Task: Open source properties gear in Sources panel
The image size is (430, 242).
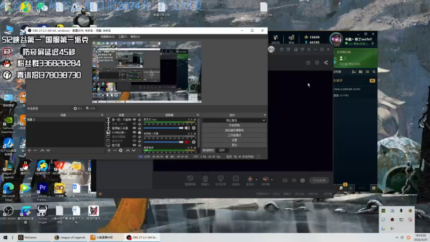Action: pyautogui.click(x=120, y=151)
